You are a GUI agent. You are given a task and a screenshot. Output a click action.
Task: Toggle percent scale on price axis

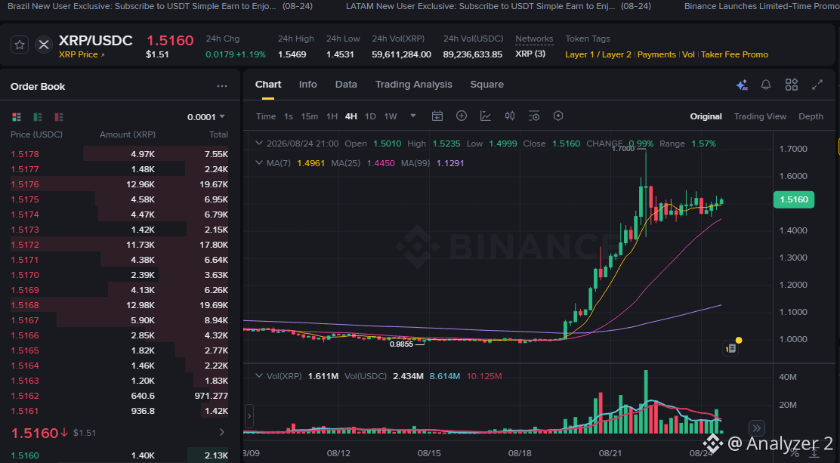pyautogui.click(x=795, y=453)
